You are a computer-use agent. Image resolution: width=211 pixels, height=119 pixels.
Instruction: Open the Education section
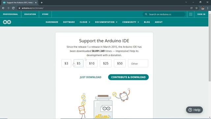click(x=30, y=14)
